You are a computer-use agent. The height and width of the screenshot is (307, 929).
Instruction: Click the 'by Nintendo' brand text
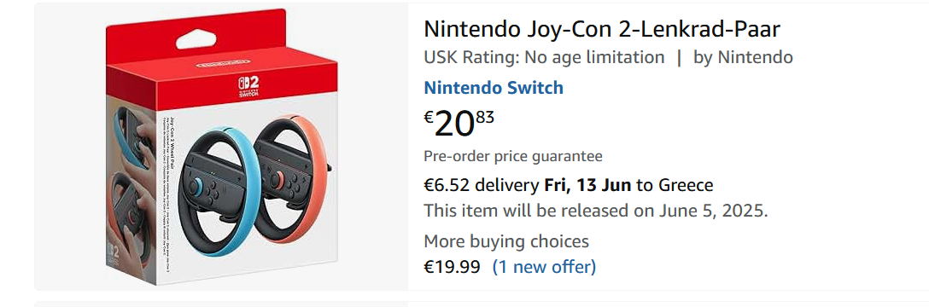click(x=743, y=57)
